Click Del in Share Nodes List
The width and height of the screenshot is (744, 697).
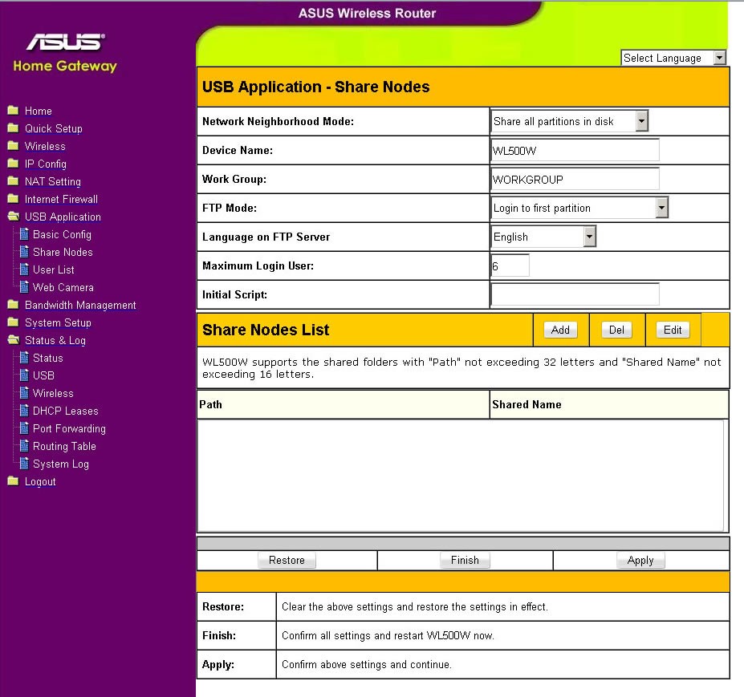616,330
